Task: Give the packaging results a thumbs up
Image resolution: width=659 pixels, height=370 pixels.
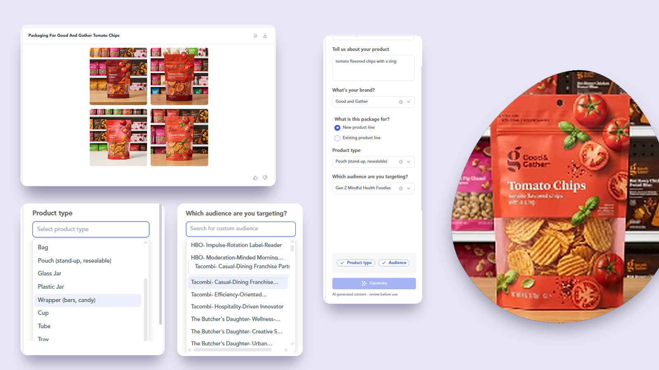Action: pos(255,178)
